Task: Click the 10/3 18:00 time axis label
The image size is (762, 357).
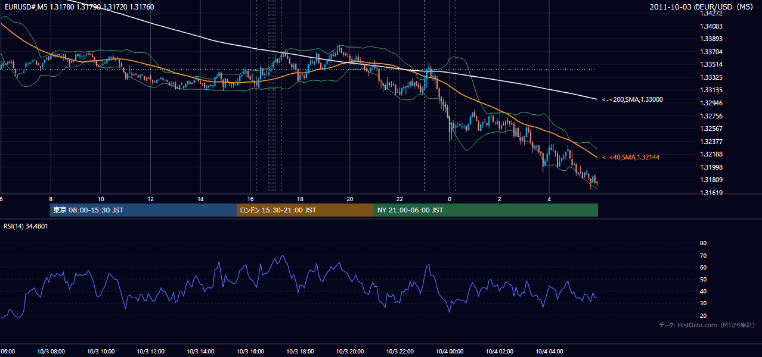Action: [x=300, y=352]
